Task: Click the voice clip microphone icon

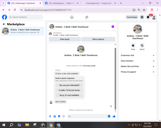Action: (50, 116)
